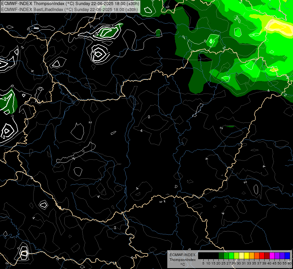The width and height of the screenshot is (293, 269).
Task: Pick the purple 45–50 legend swatch
Action: 277,256
